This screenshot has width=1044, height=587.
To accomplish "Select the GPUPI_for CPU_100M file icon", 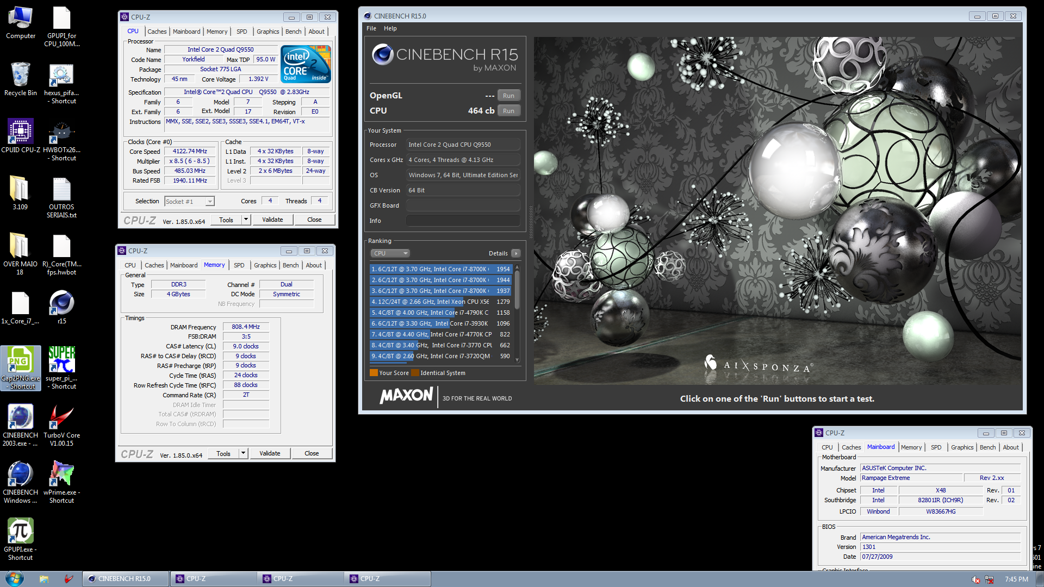I will (x=62, y=27).
